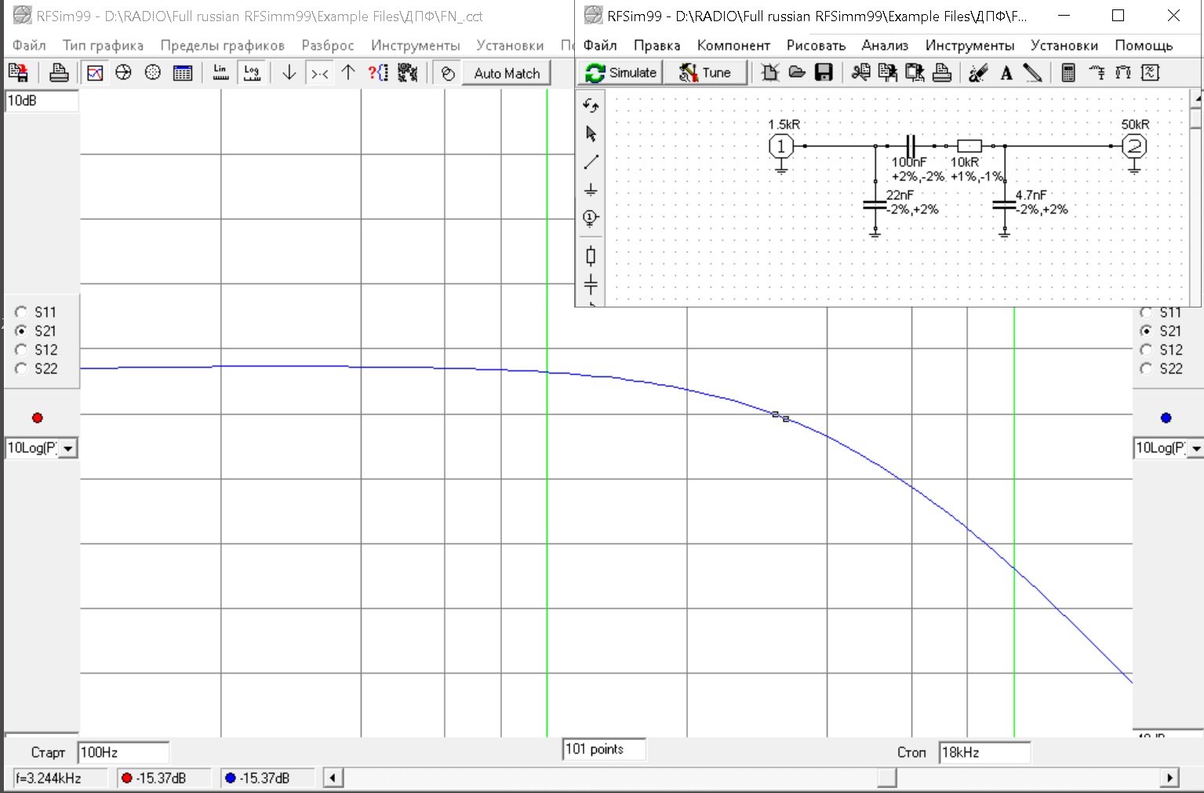Click the Стоп frequency field showing 18kHz
Image resolution: width=1204 pixels, height=793 pixels.
984,752
